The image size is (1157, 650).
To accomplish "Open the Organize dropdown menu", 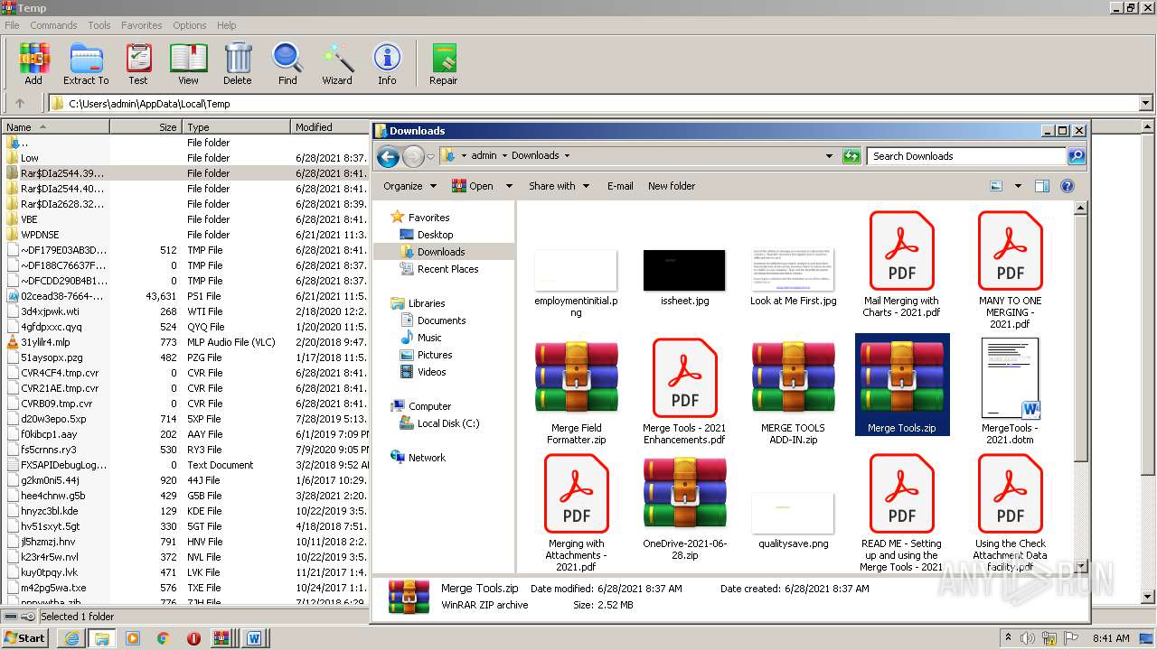I will pyautogui.click(x=409, y=186).
